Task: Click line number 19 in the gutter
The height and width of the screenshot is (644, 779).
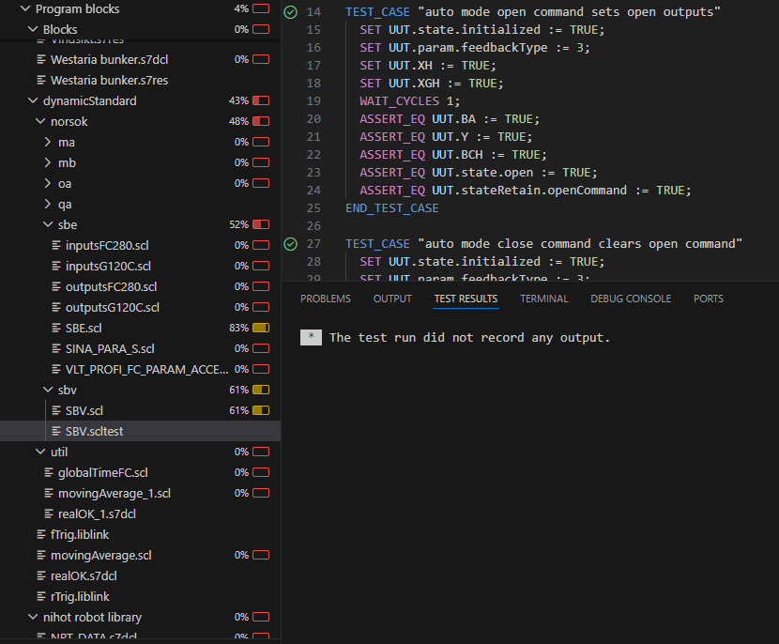Action: [313, 101]
